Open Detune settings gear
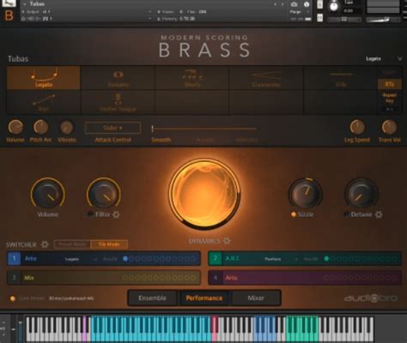Screen dimensions: 407x343 point(379,214)
